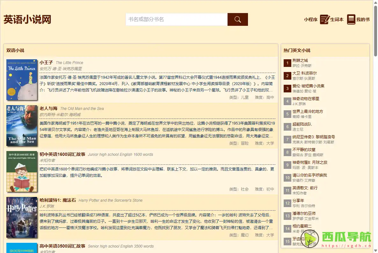Viewport: 378px width, 253px height.
Task: Click 类型：儿童 tag on 小王子
Action: tap(239, 98)
